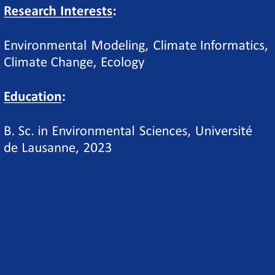Screen dimensions: 275x275
Task: Click the word "Université"
Action: [224, 131]
